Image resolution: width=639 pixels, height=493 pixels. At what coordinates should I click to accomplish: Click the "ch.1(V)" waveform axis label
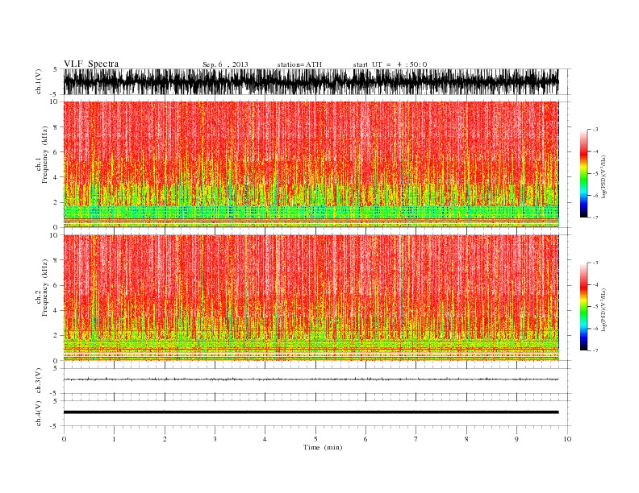[x=39, y=82]
